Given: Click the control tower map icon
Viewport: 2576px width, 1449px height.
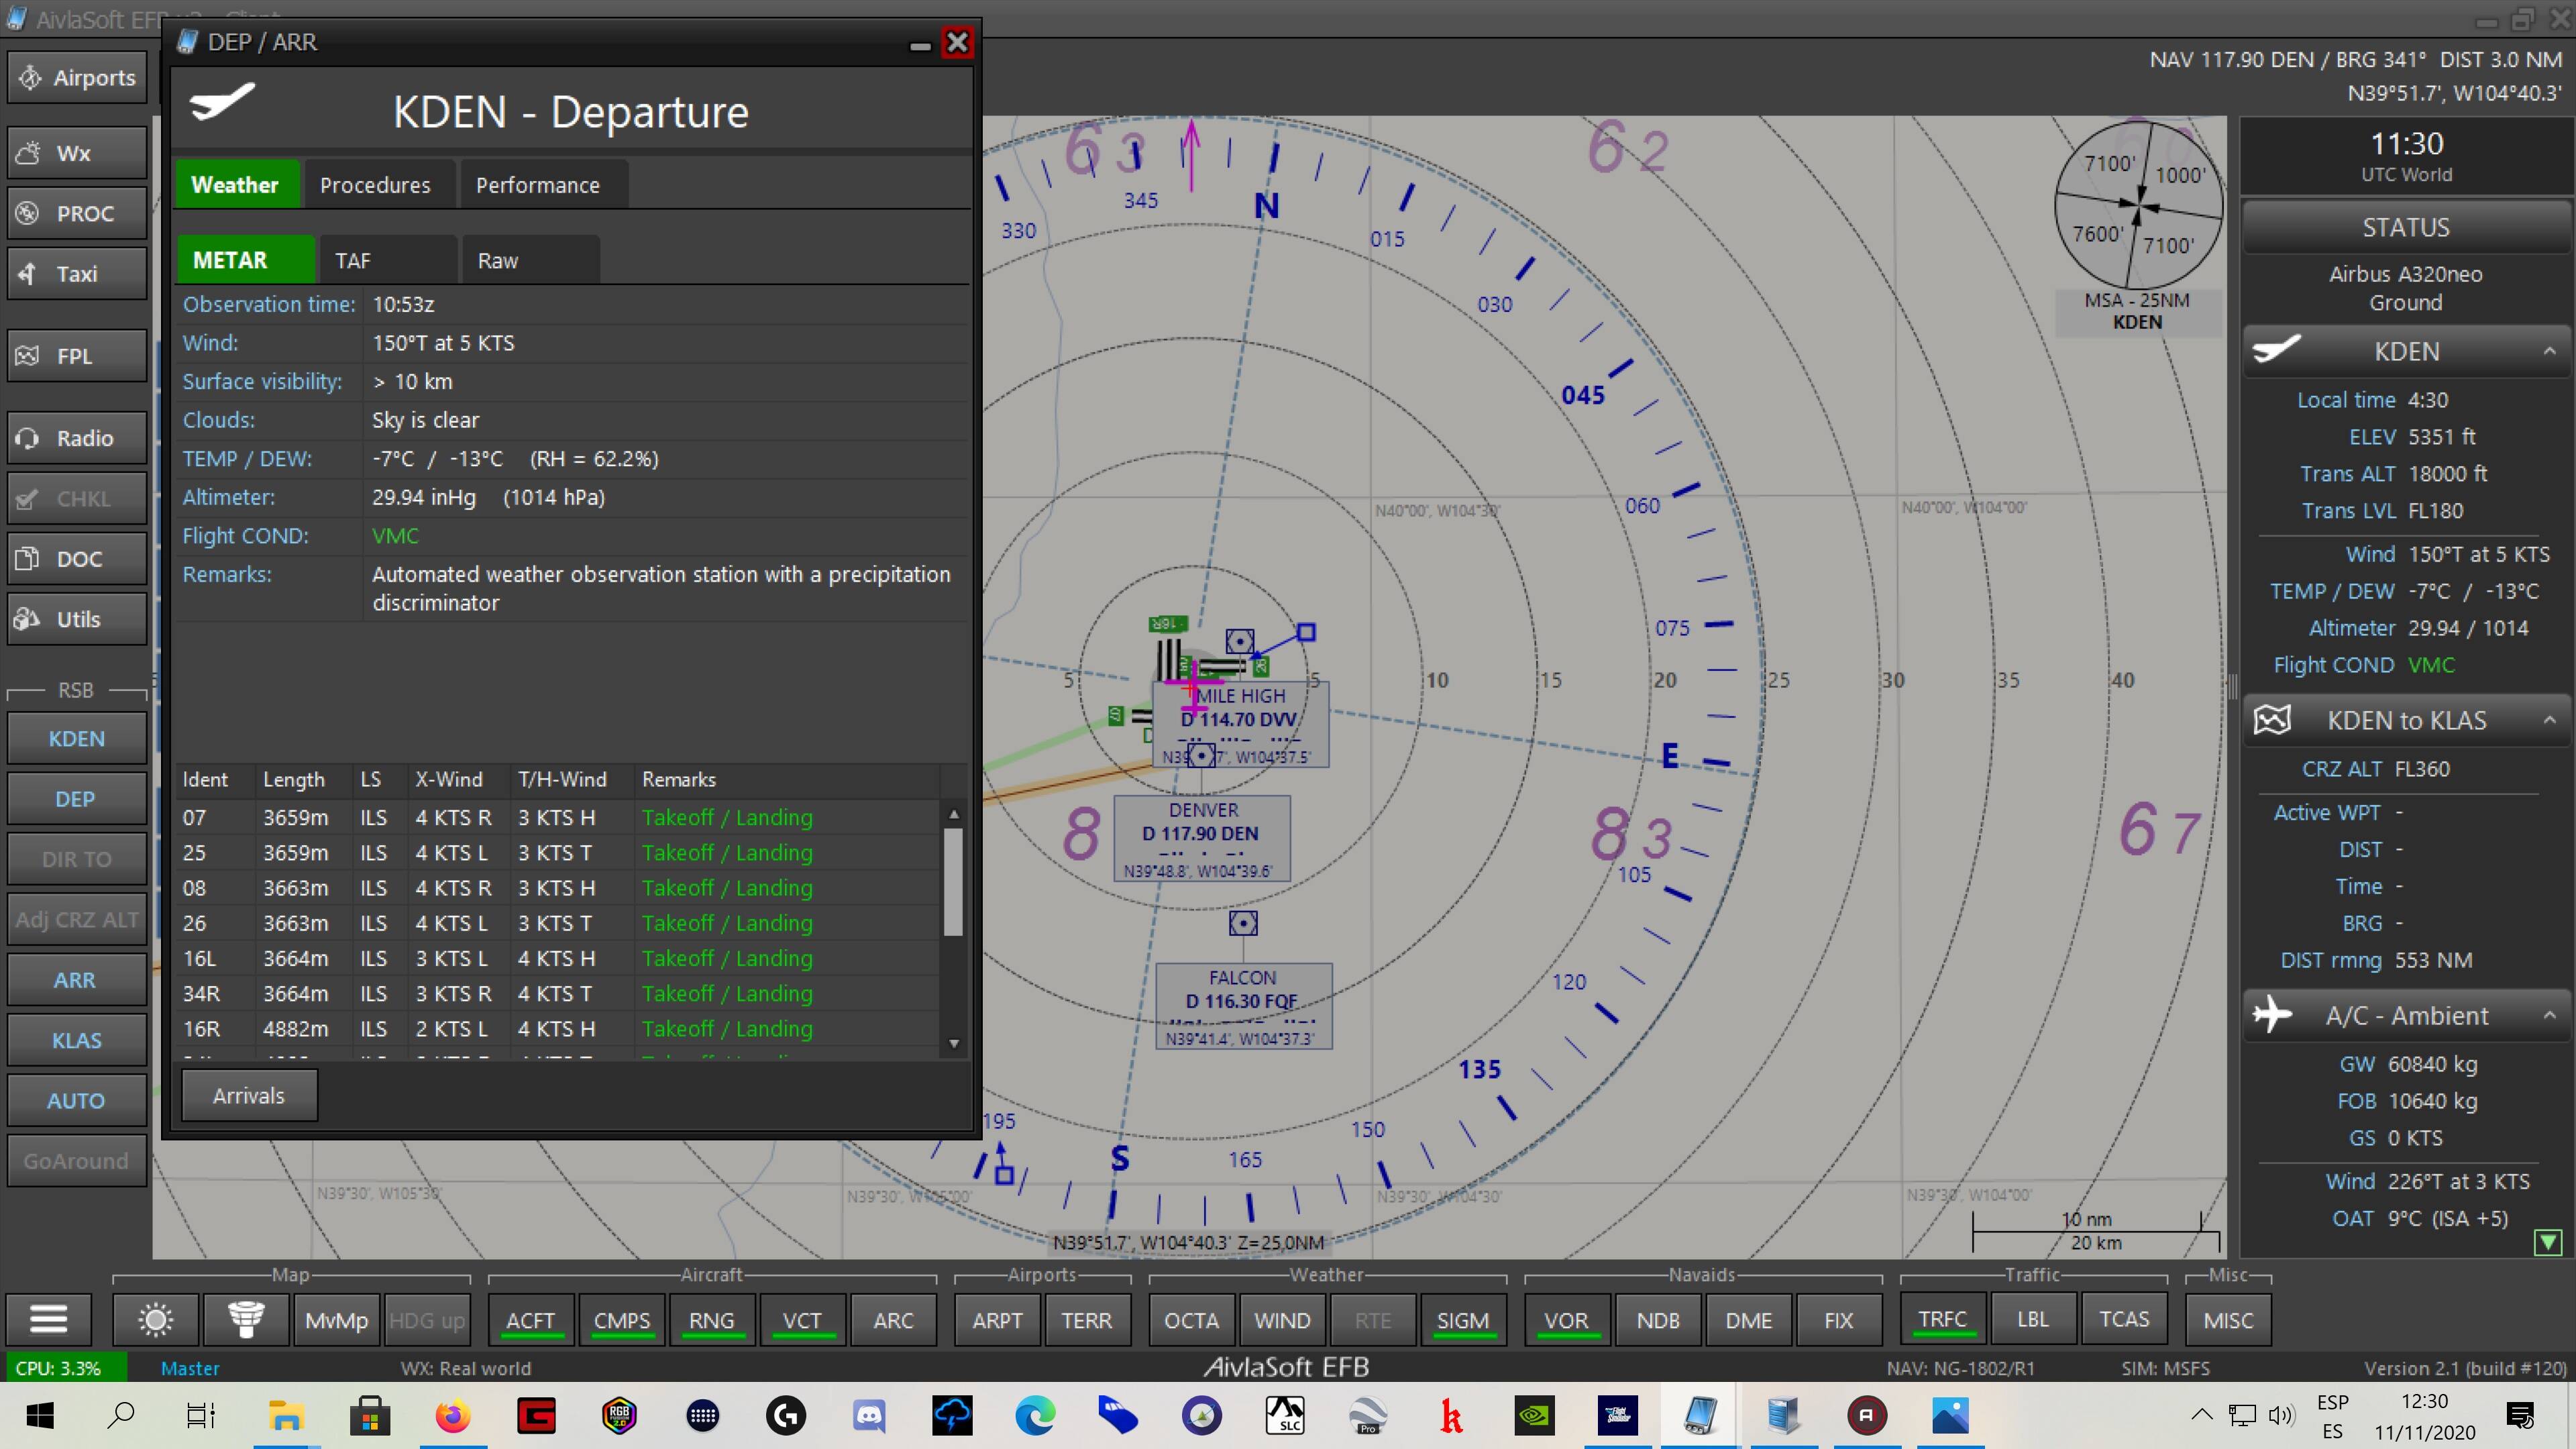Looking at the screenshot, I should [x=246, y=1320].
